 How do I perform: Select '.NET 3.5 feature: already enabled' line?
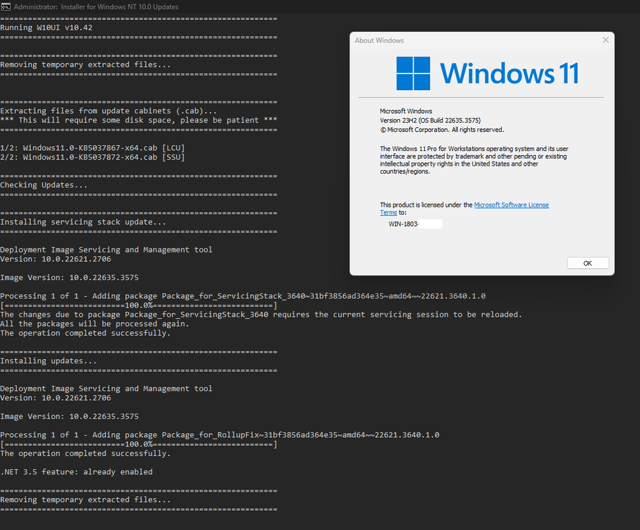tap(76, 472)
